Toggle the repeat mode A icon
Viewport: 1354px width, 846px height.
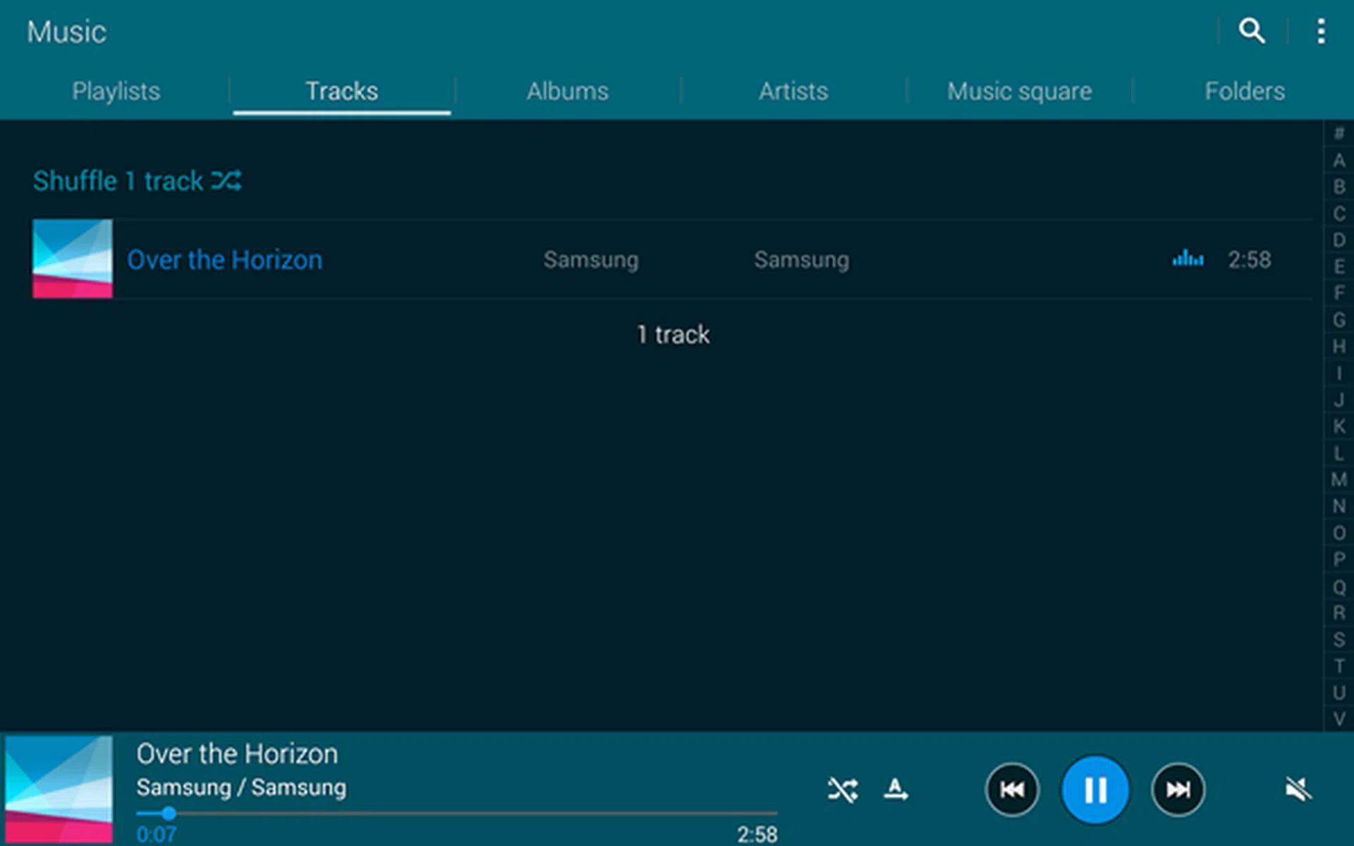[896, 790]
